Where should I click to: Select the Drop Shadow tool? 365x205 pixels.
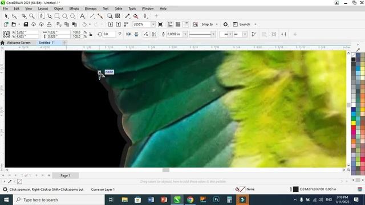pyautogui.click(x=109, y=16)
